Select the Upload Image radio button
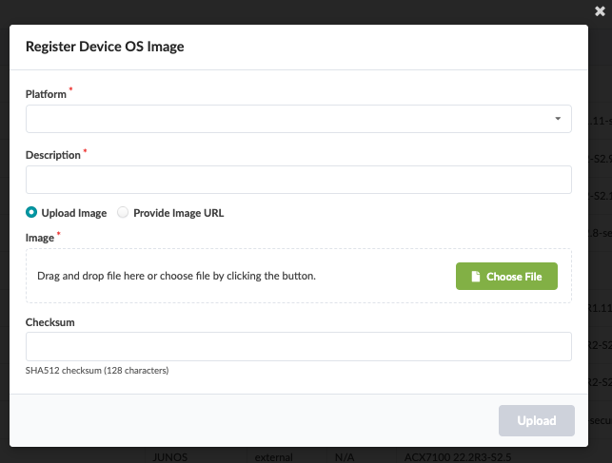612x463 pixels. (x=31, y=213)
